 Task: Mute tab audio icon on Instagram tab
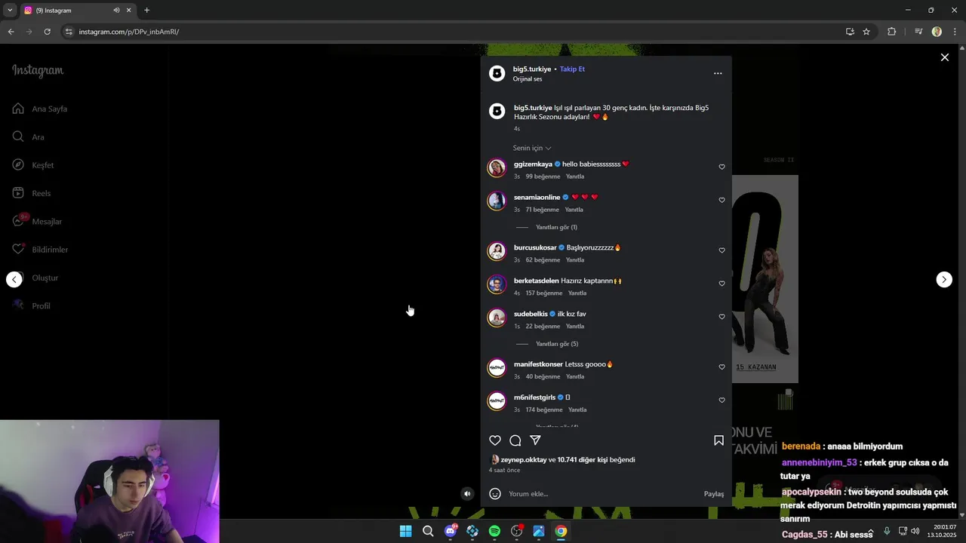click(x=116, y=11)
